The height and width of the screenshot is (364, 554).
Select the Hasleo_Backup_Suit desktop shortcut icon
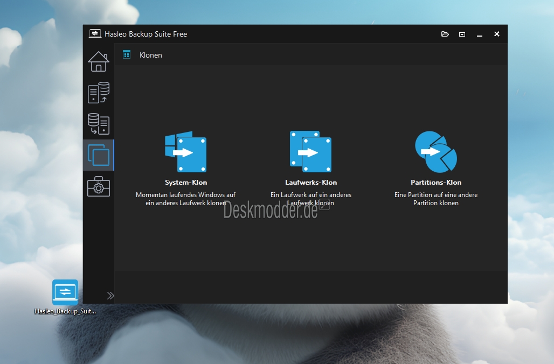65,292
